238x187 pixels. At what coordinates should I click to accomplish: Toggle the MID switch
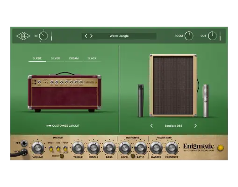[x=58, y=149]
